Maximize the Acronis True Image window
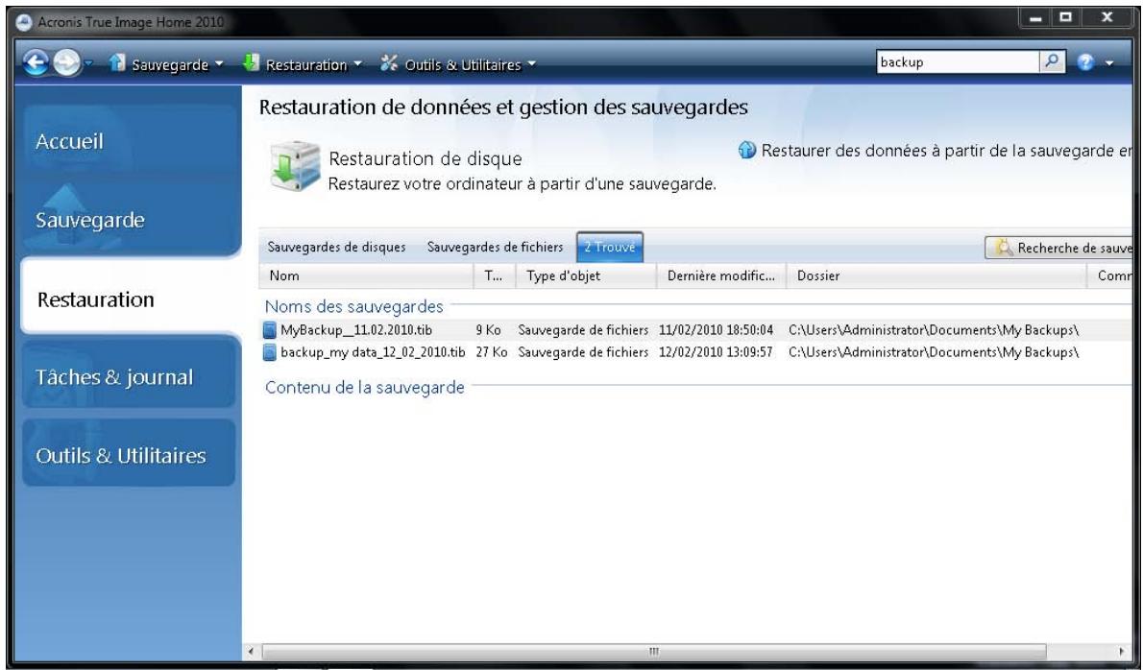 [x=1066, y=18]
